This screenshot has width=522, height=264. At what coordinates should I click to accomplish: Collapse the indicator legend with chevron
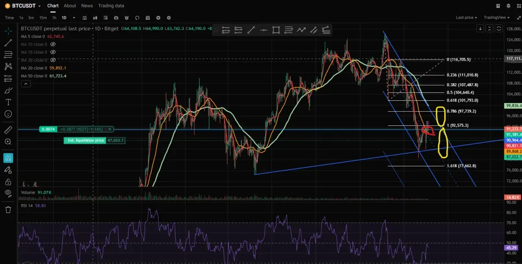point(26,84)
